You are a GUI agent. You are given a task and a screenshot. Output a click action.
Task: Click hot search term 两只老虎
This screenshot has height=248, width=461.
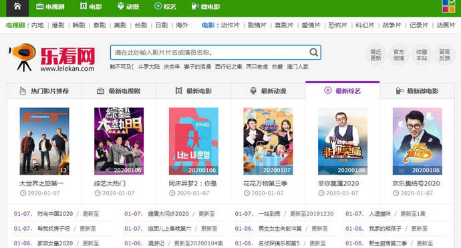257,67
